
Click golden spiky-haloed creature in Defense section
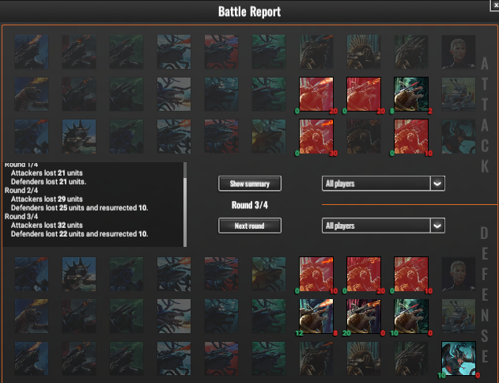tap(364, 358)
